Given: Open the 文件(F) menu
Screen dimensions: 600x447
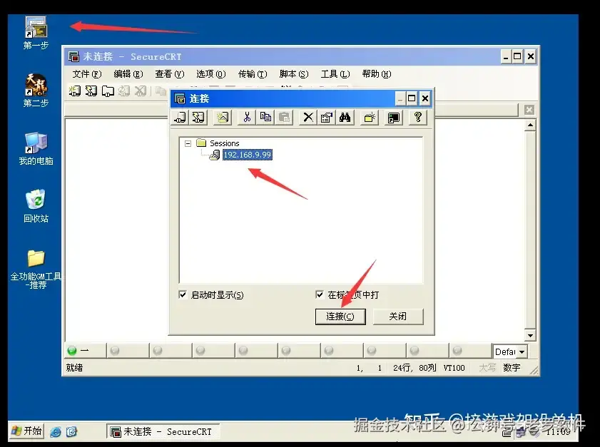Looking at the screenshot, I should (87, 74).
